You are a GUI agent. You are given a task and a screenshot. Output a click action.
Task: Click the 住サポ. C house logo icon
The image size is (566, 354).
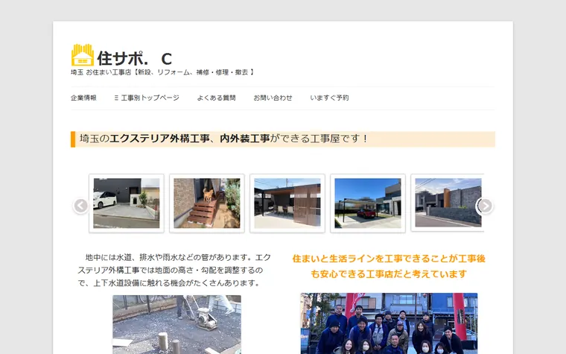(83, 55)
